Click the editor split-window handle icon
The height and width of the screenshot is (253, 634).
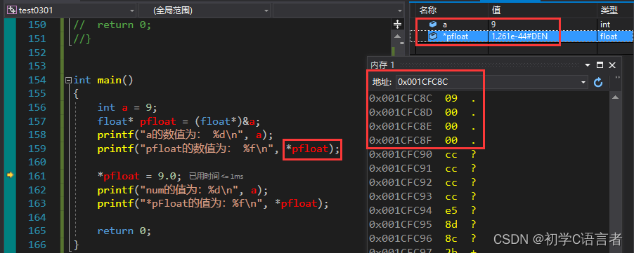coord(397,25)
